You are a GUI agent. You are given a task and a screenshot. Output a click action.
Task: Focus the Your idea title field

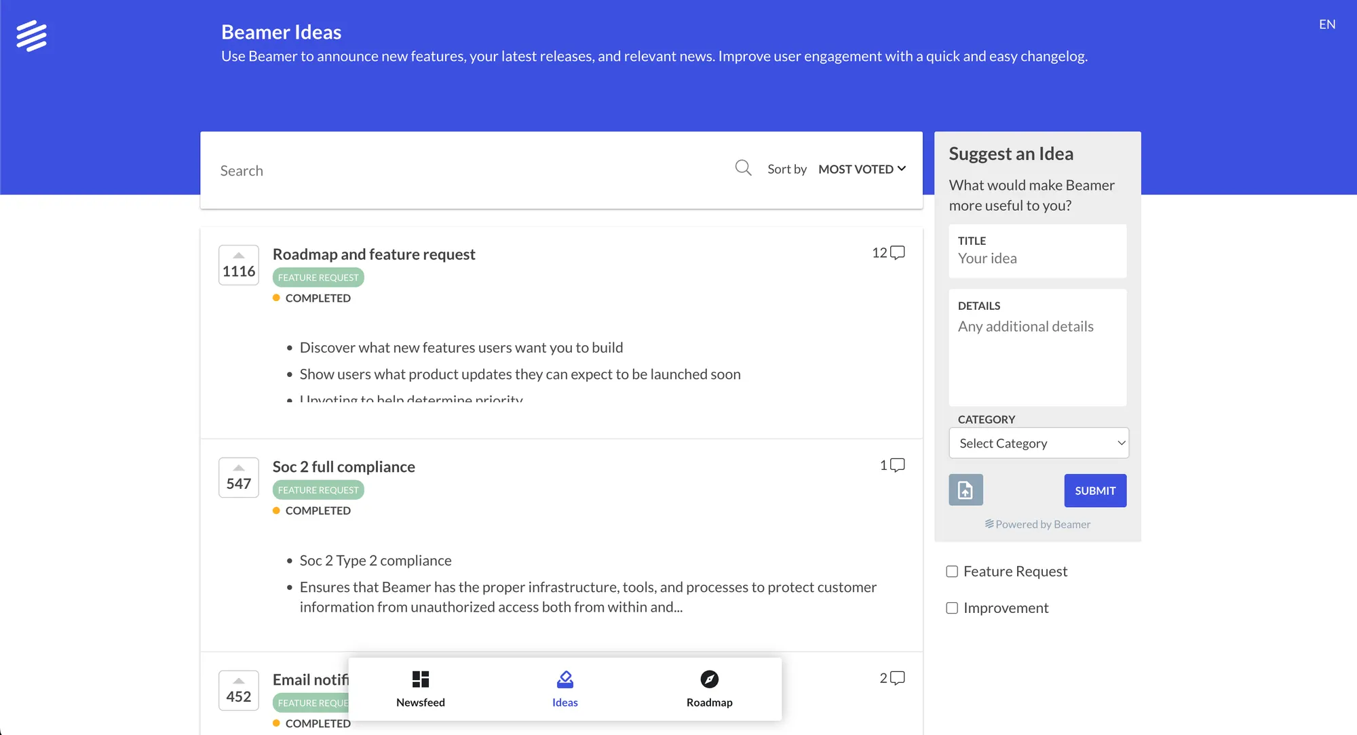1037,251
